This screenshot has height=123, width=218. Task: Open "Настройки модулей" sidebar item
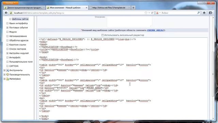19,53
